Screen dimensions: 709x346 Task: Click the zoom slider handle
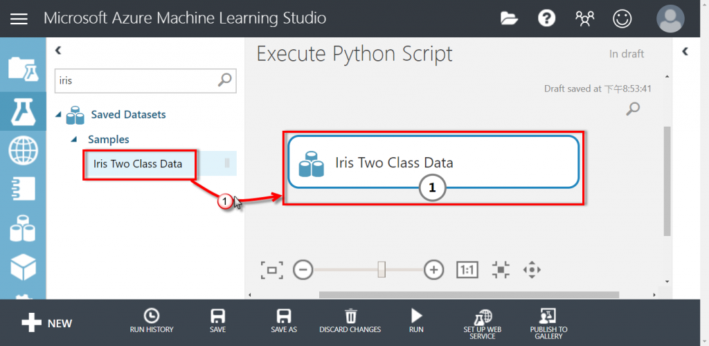click(x=382, y=270)
